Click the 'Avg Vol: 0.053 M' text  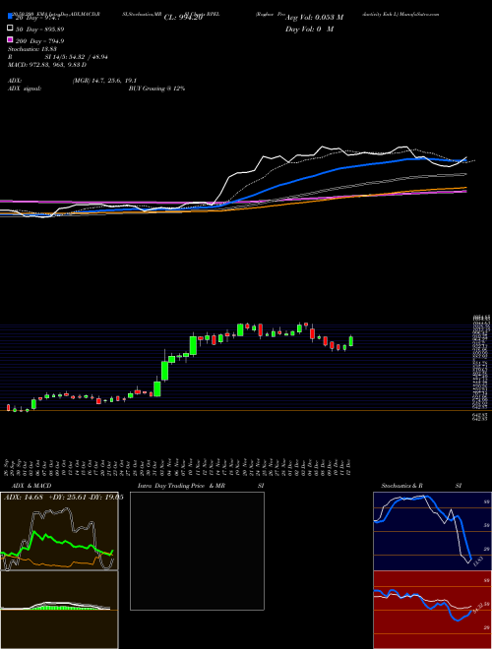click(314, 18)
